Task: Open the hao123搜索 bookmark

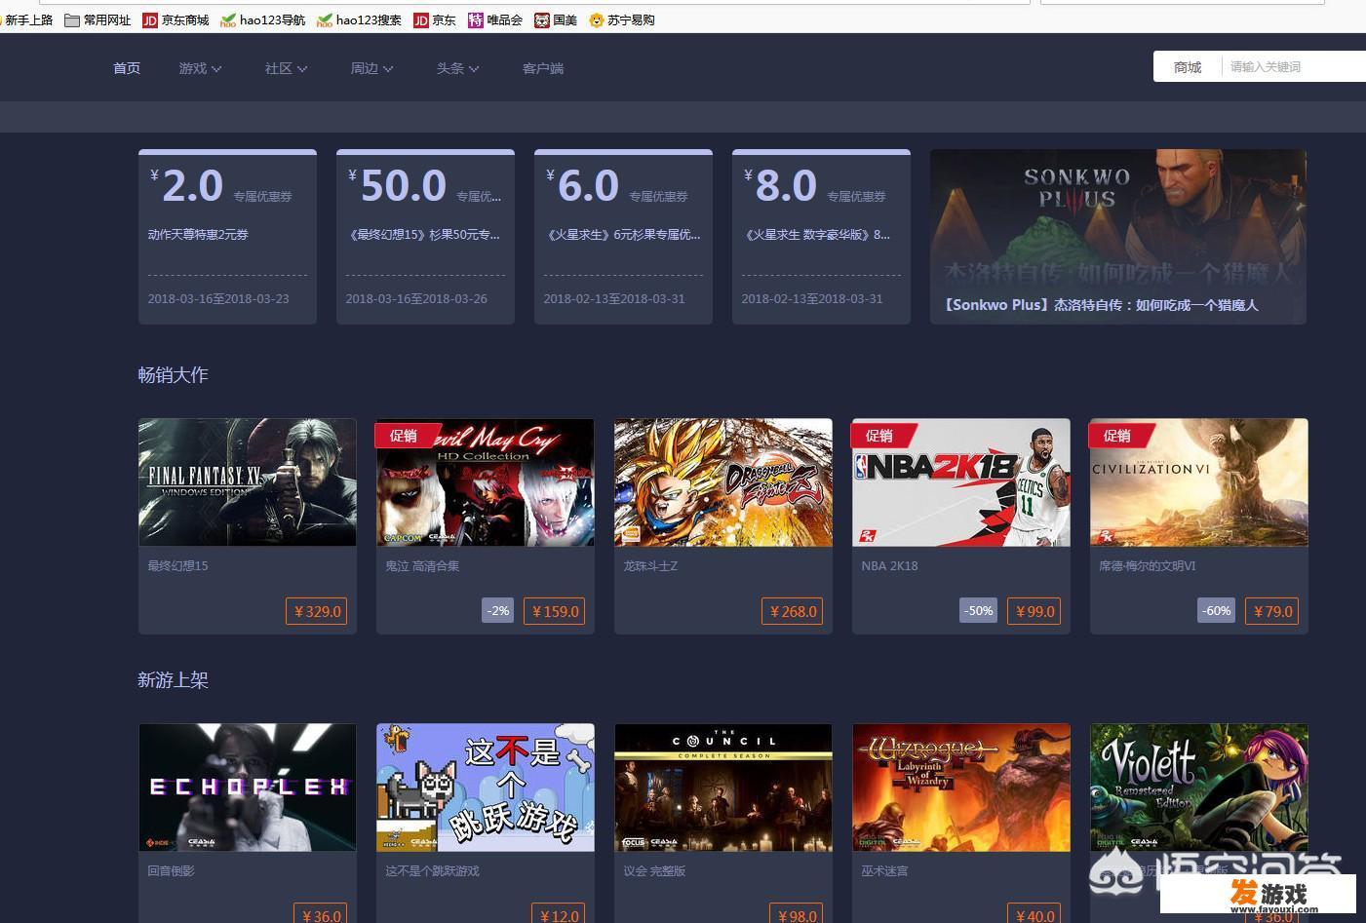Action: coord(359,19)
